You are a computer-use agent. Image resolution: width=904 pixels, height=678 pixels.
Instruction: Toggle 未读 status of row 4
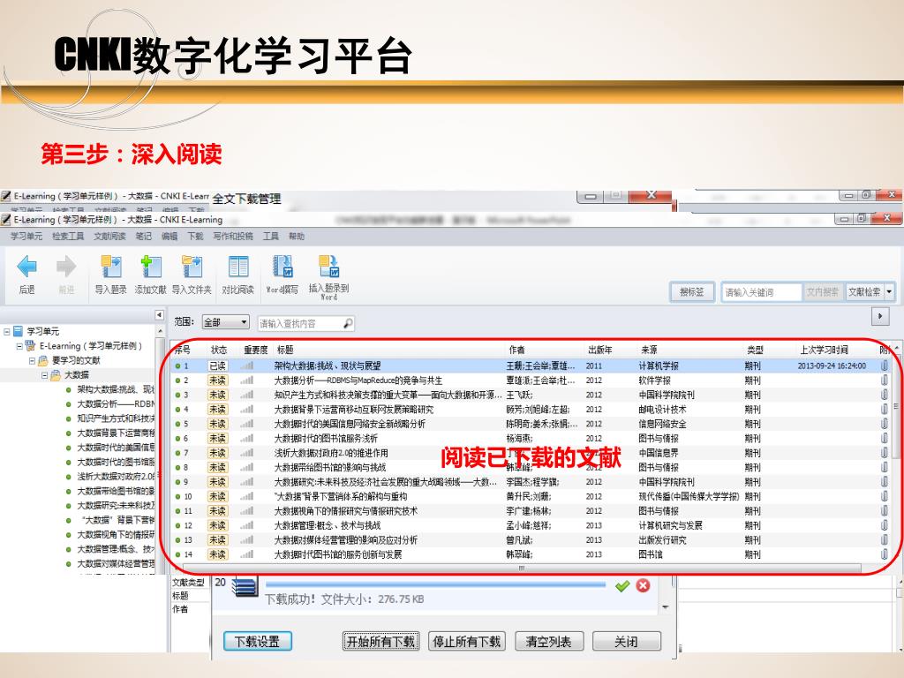point(218,410)
